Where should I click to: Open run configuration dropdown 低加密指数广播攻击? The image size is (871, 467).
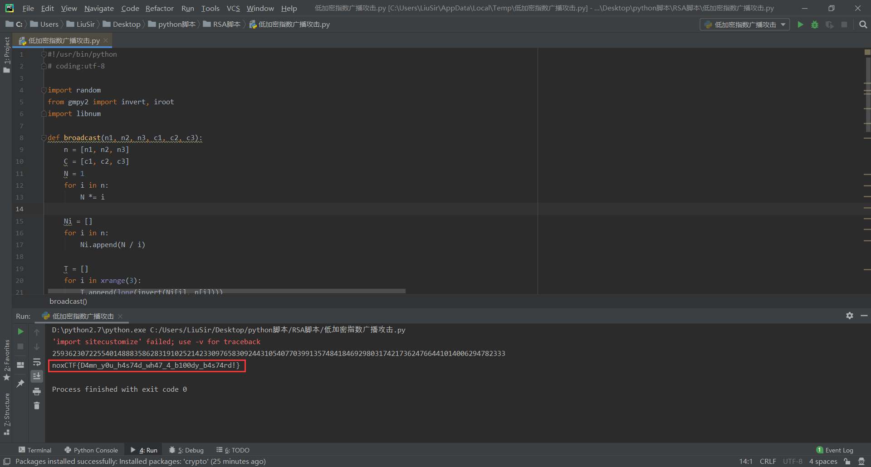point(745,24)
